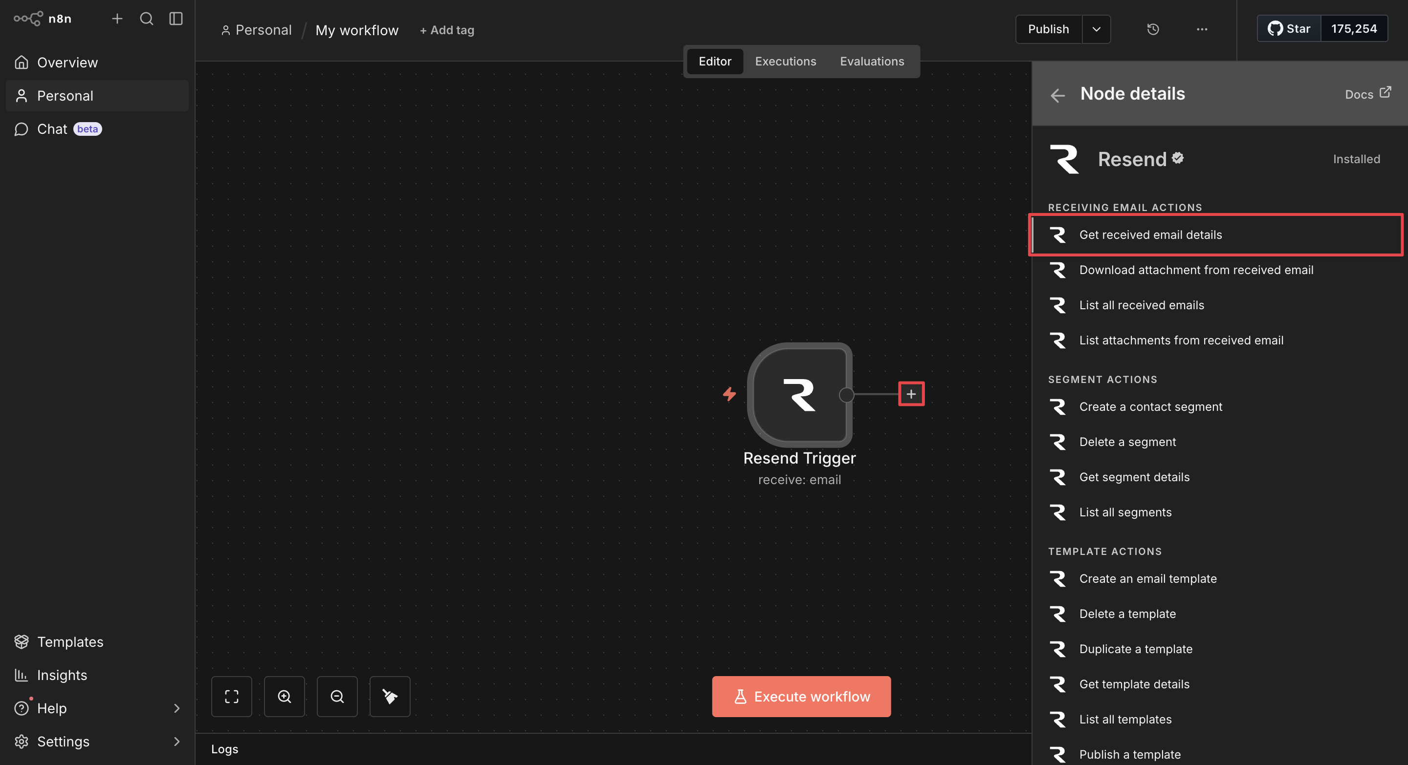
Task: Click the plus icon after Resend Trigger
Action: click(x=911, y=394)
